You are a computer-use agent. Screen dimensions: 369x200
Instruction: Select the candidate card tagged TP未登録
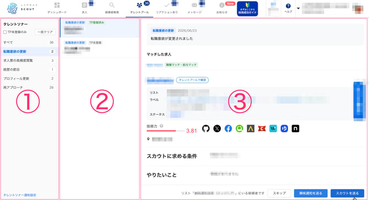[x=100, y=47]
